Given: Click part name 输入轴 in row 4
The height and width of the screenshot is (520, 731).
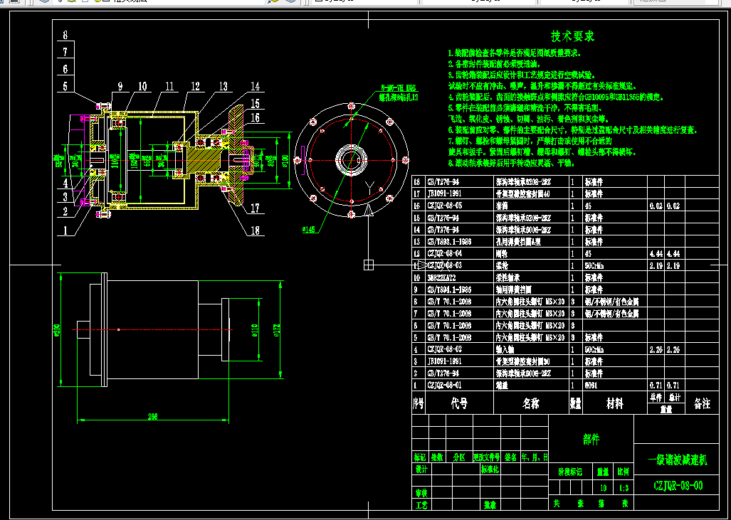Looking at the screenshot, I should point(505,349).
